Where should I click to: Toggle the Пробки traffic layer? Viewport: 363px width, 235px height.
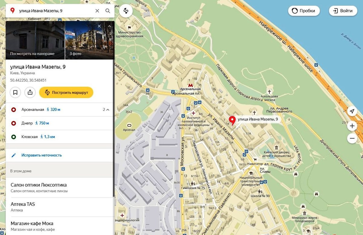[x=304, y=11]
